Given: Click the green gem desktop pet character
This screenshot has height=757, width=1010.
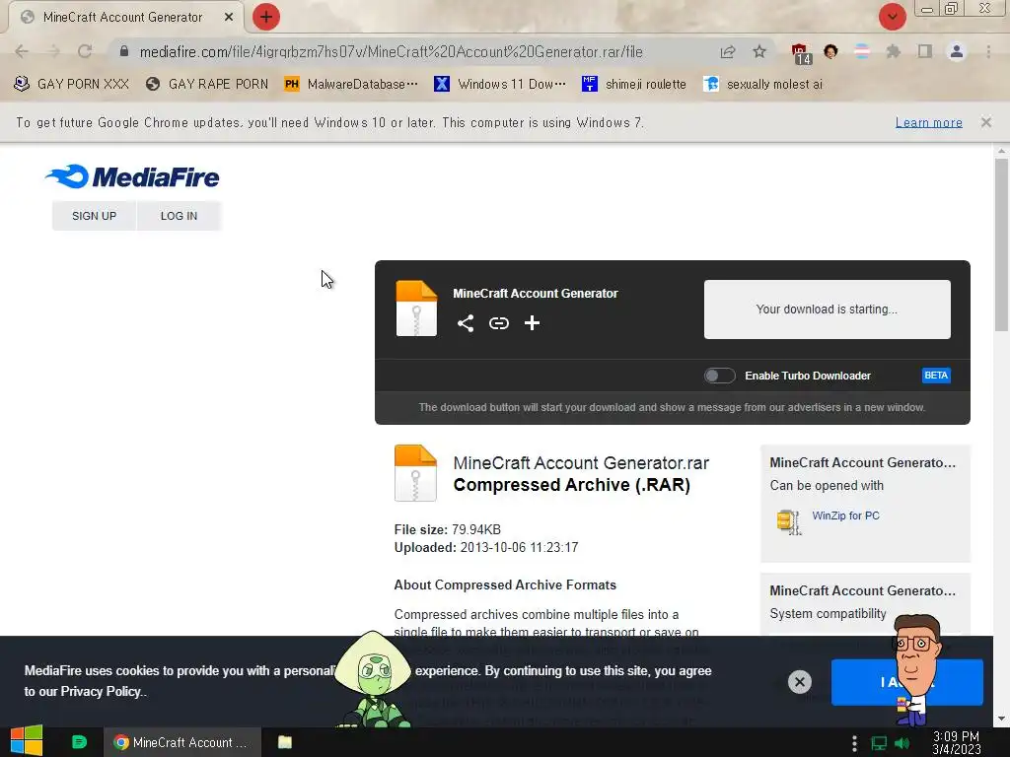Looking at the screenshot, I should click(374, 680).
